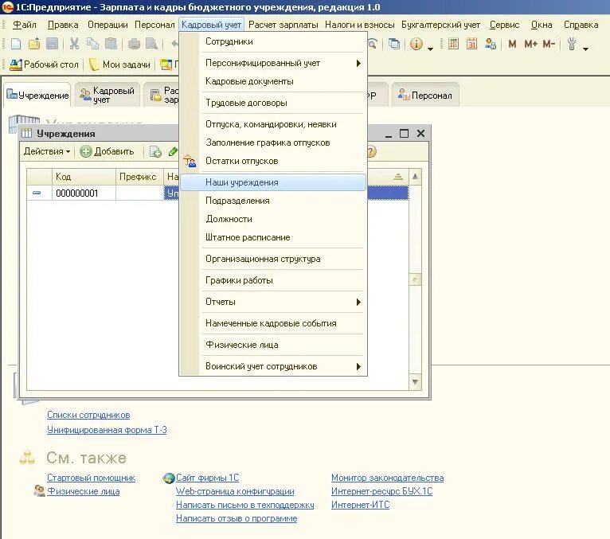Switch to the Персонал tab
This screenshot has width=610, height=539.
point(424,96)
